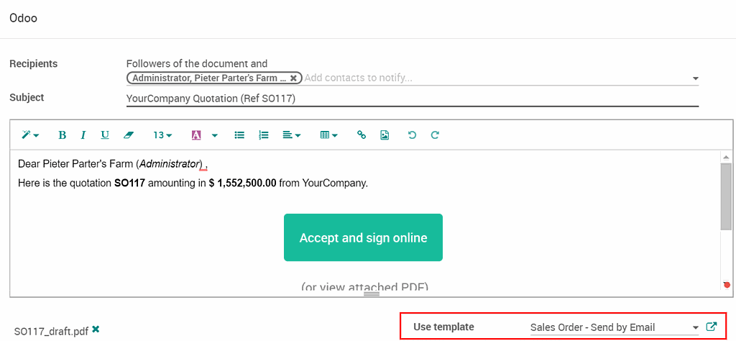Open the font size 13 dropdown
Image resolution: width=736 pixels, height=341 pixels.
pyautogui.click(x=162, y=135)
